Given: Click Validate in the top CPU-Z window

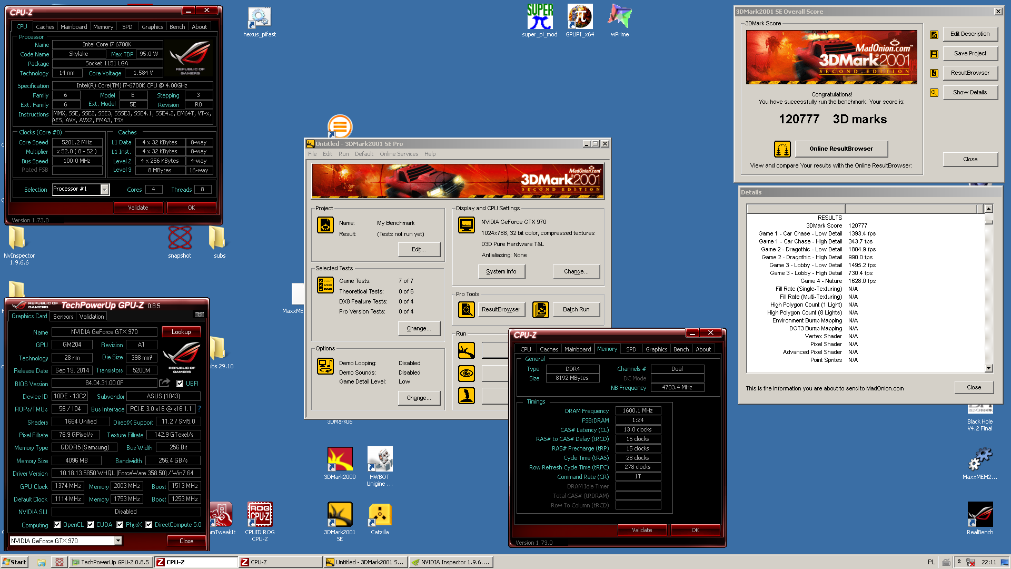Looking at the screenshot, I should (138, 208).
